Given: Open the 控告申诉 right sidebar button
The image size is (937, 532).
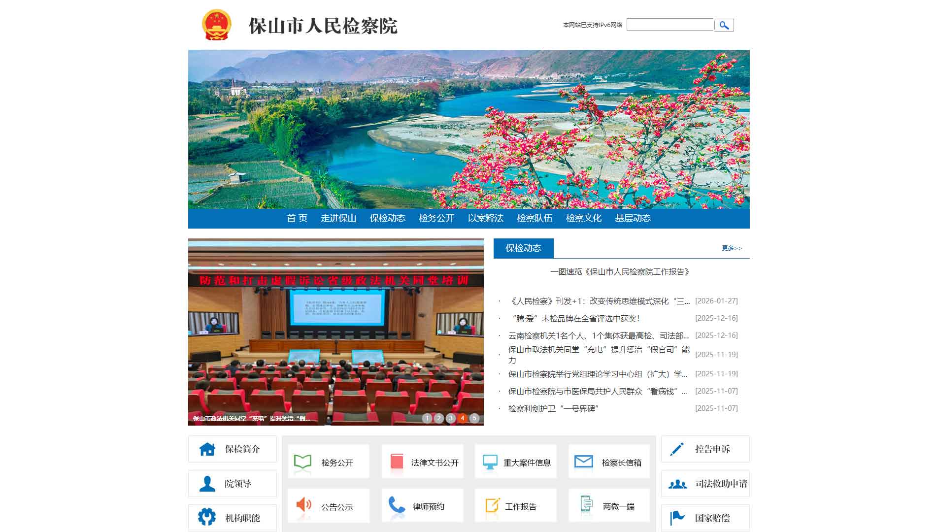Looking at the screenshot, I should pyautogui.click(x=705, y=449).
